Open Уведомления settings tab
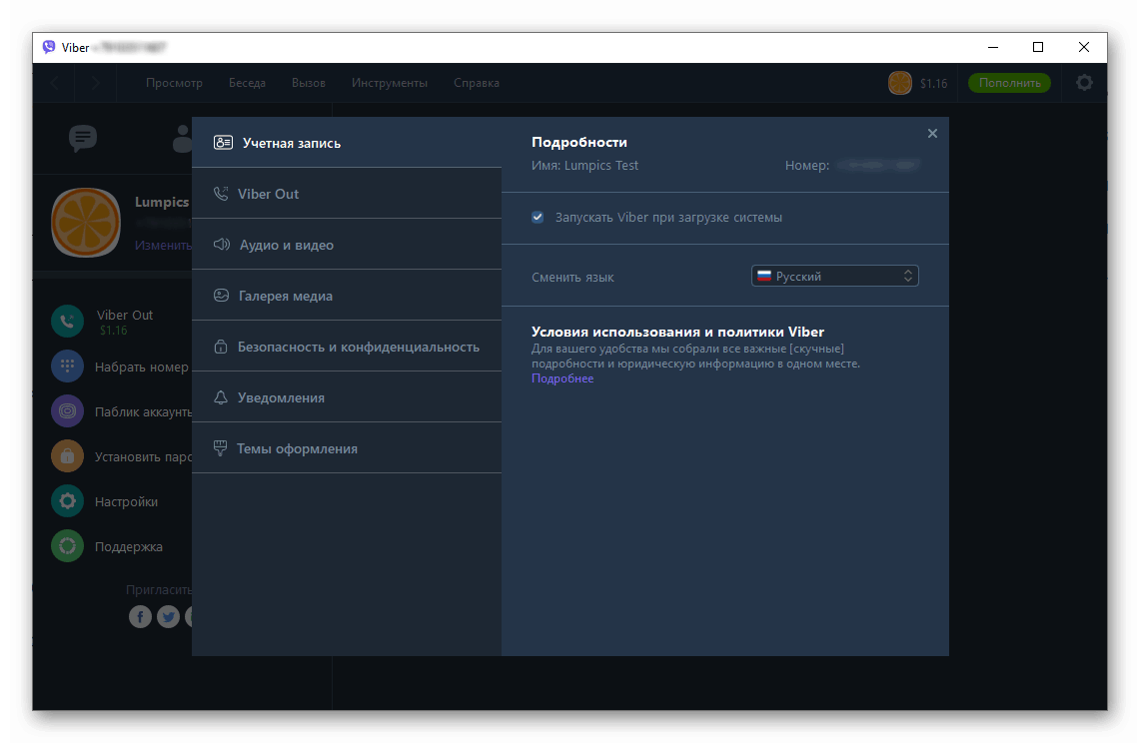 pos(347,396)
